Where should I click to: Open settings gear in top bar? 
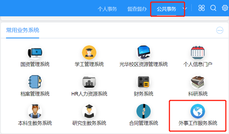click(225, 8)
